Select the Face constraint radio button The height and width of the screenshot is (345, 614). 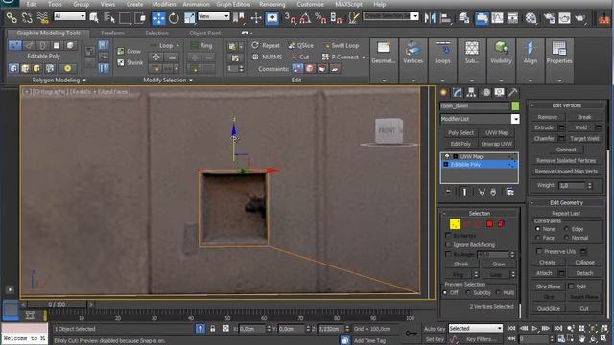click(537, 238)
